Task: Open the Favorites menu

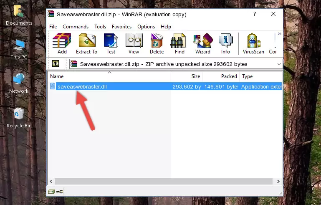Action: (x=121, y=27)
